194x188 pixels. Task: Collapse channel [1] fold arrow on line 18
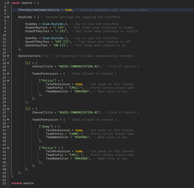coord(8,63)
